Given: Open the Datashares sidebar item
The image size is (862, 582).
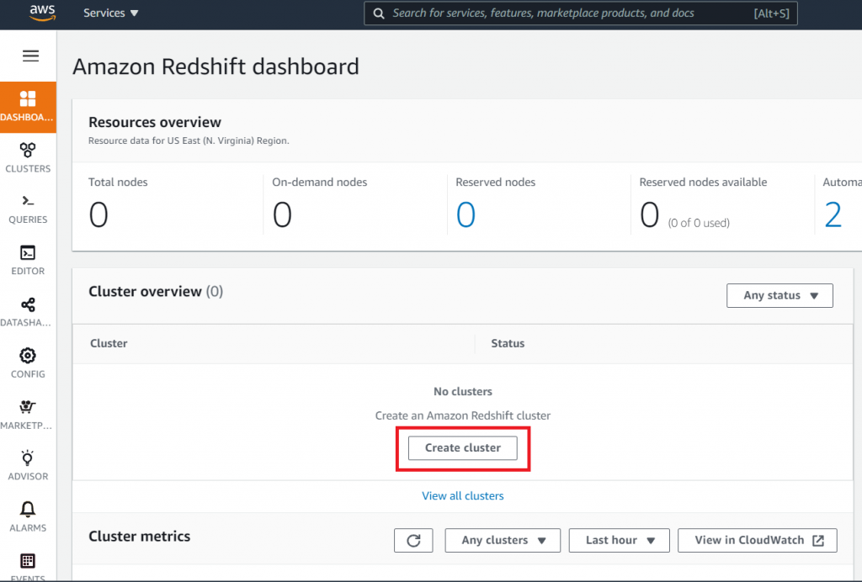Looking at the screenshot, I should coord(28,312).
